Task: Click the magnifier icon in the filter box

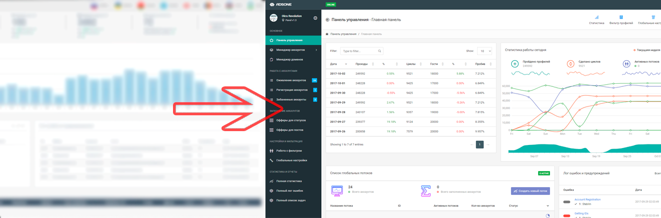Action: [x=380, y=51]
